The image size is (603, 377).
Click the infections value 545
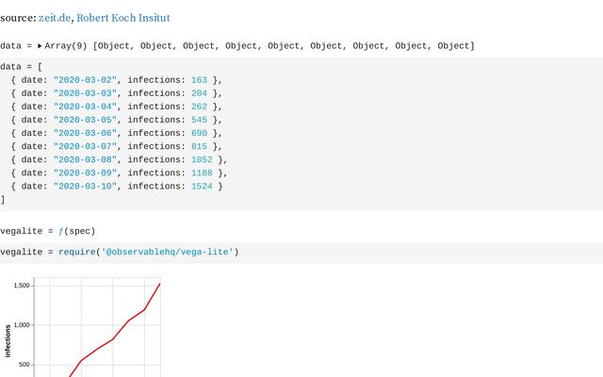[197, 120]
